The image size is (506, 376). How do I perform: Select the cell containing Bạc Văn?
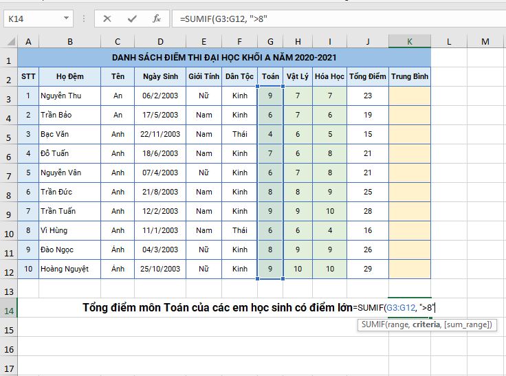pyautogui.click(x=70, y=134)
